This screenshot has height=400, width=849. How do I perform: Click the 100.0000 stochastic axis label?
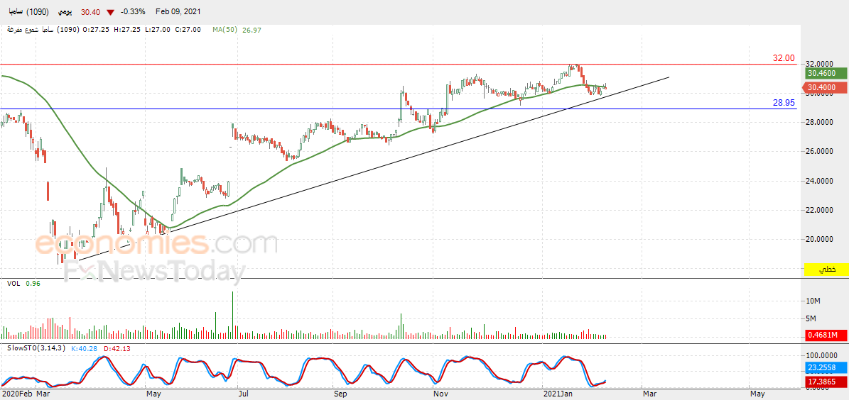tap(823, 356)
